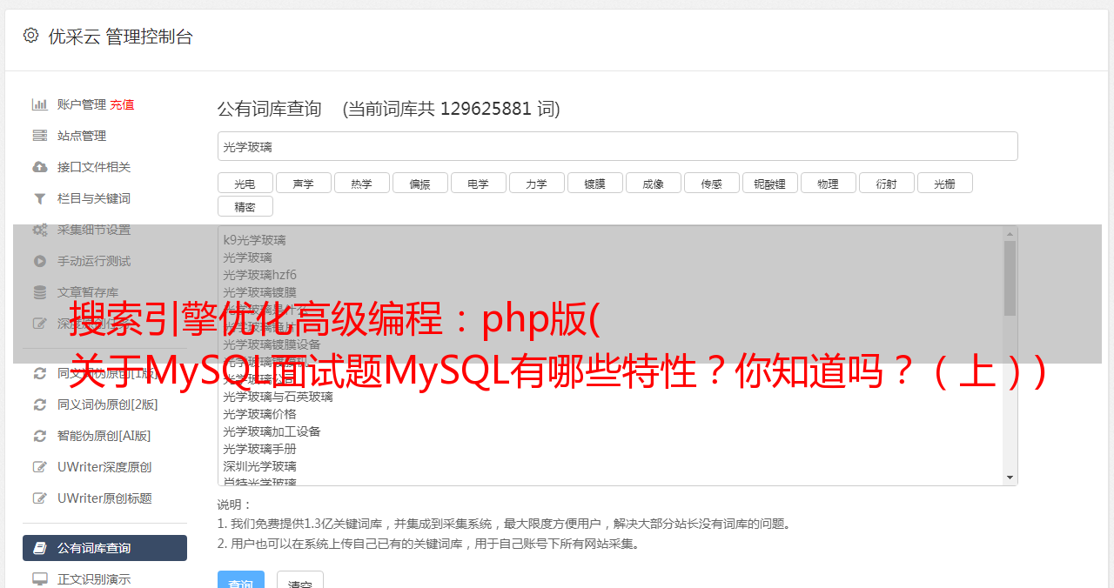Click the UWriter深度原创 edit icon

pos(40,467)
